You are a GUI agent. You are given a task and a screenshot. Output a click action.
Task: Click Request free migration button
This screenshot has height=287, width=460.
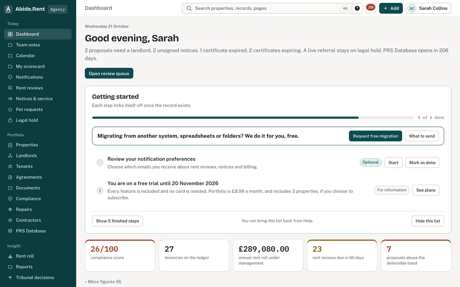375,136
